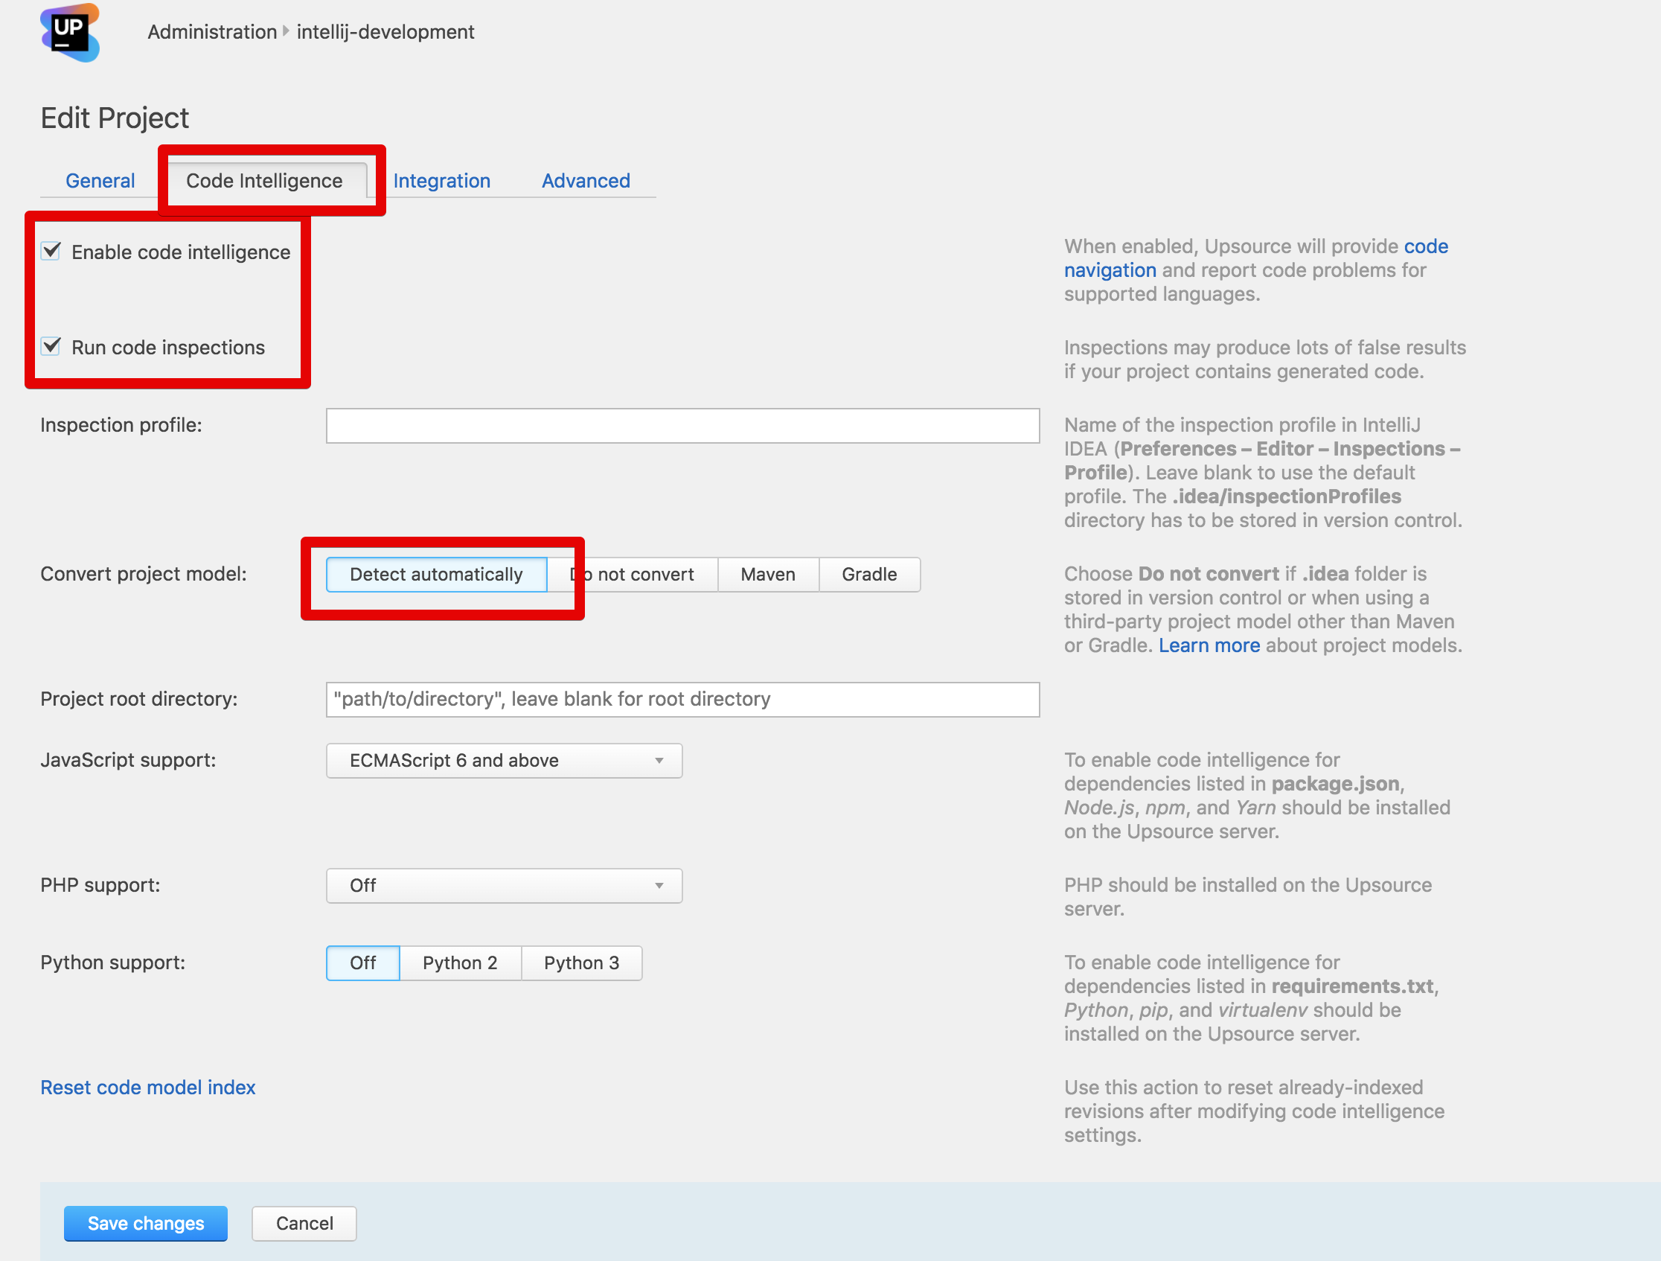Viewport: 1661px width, 1261px height.
Task: Select Maven as project model
Action: pos(767,575)
